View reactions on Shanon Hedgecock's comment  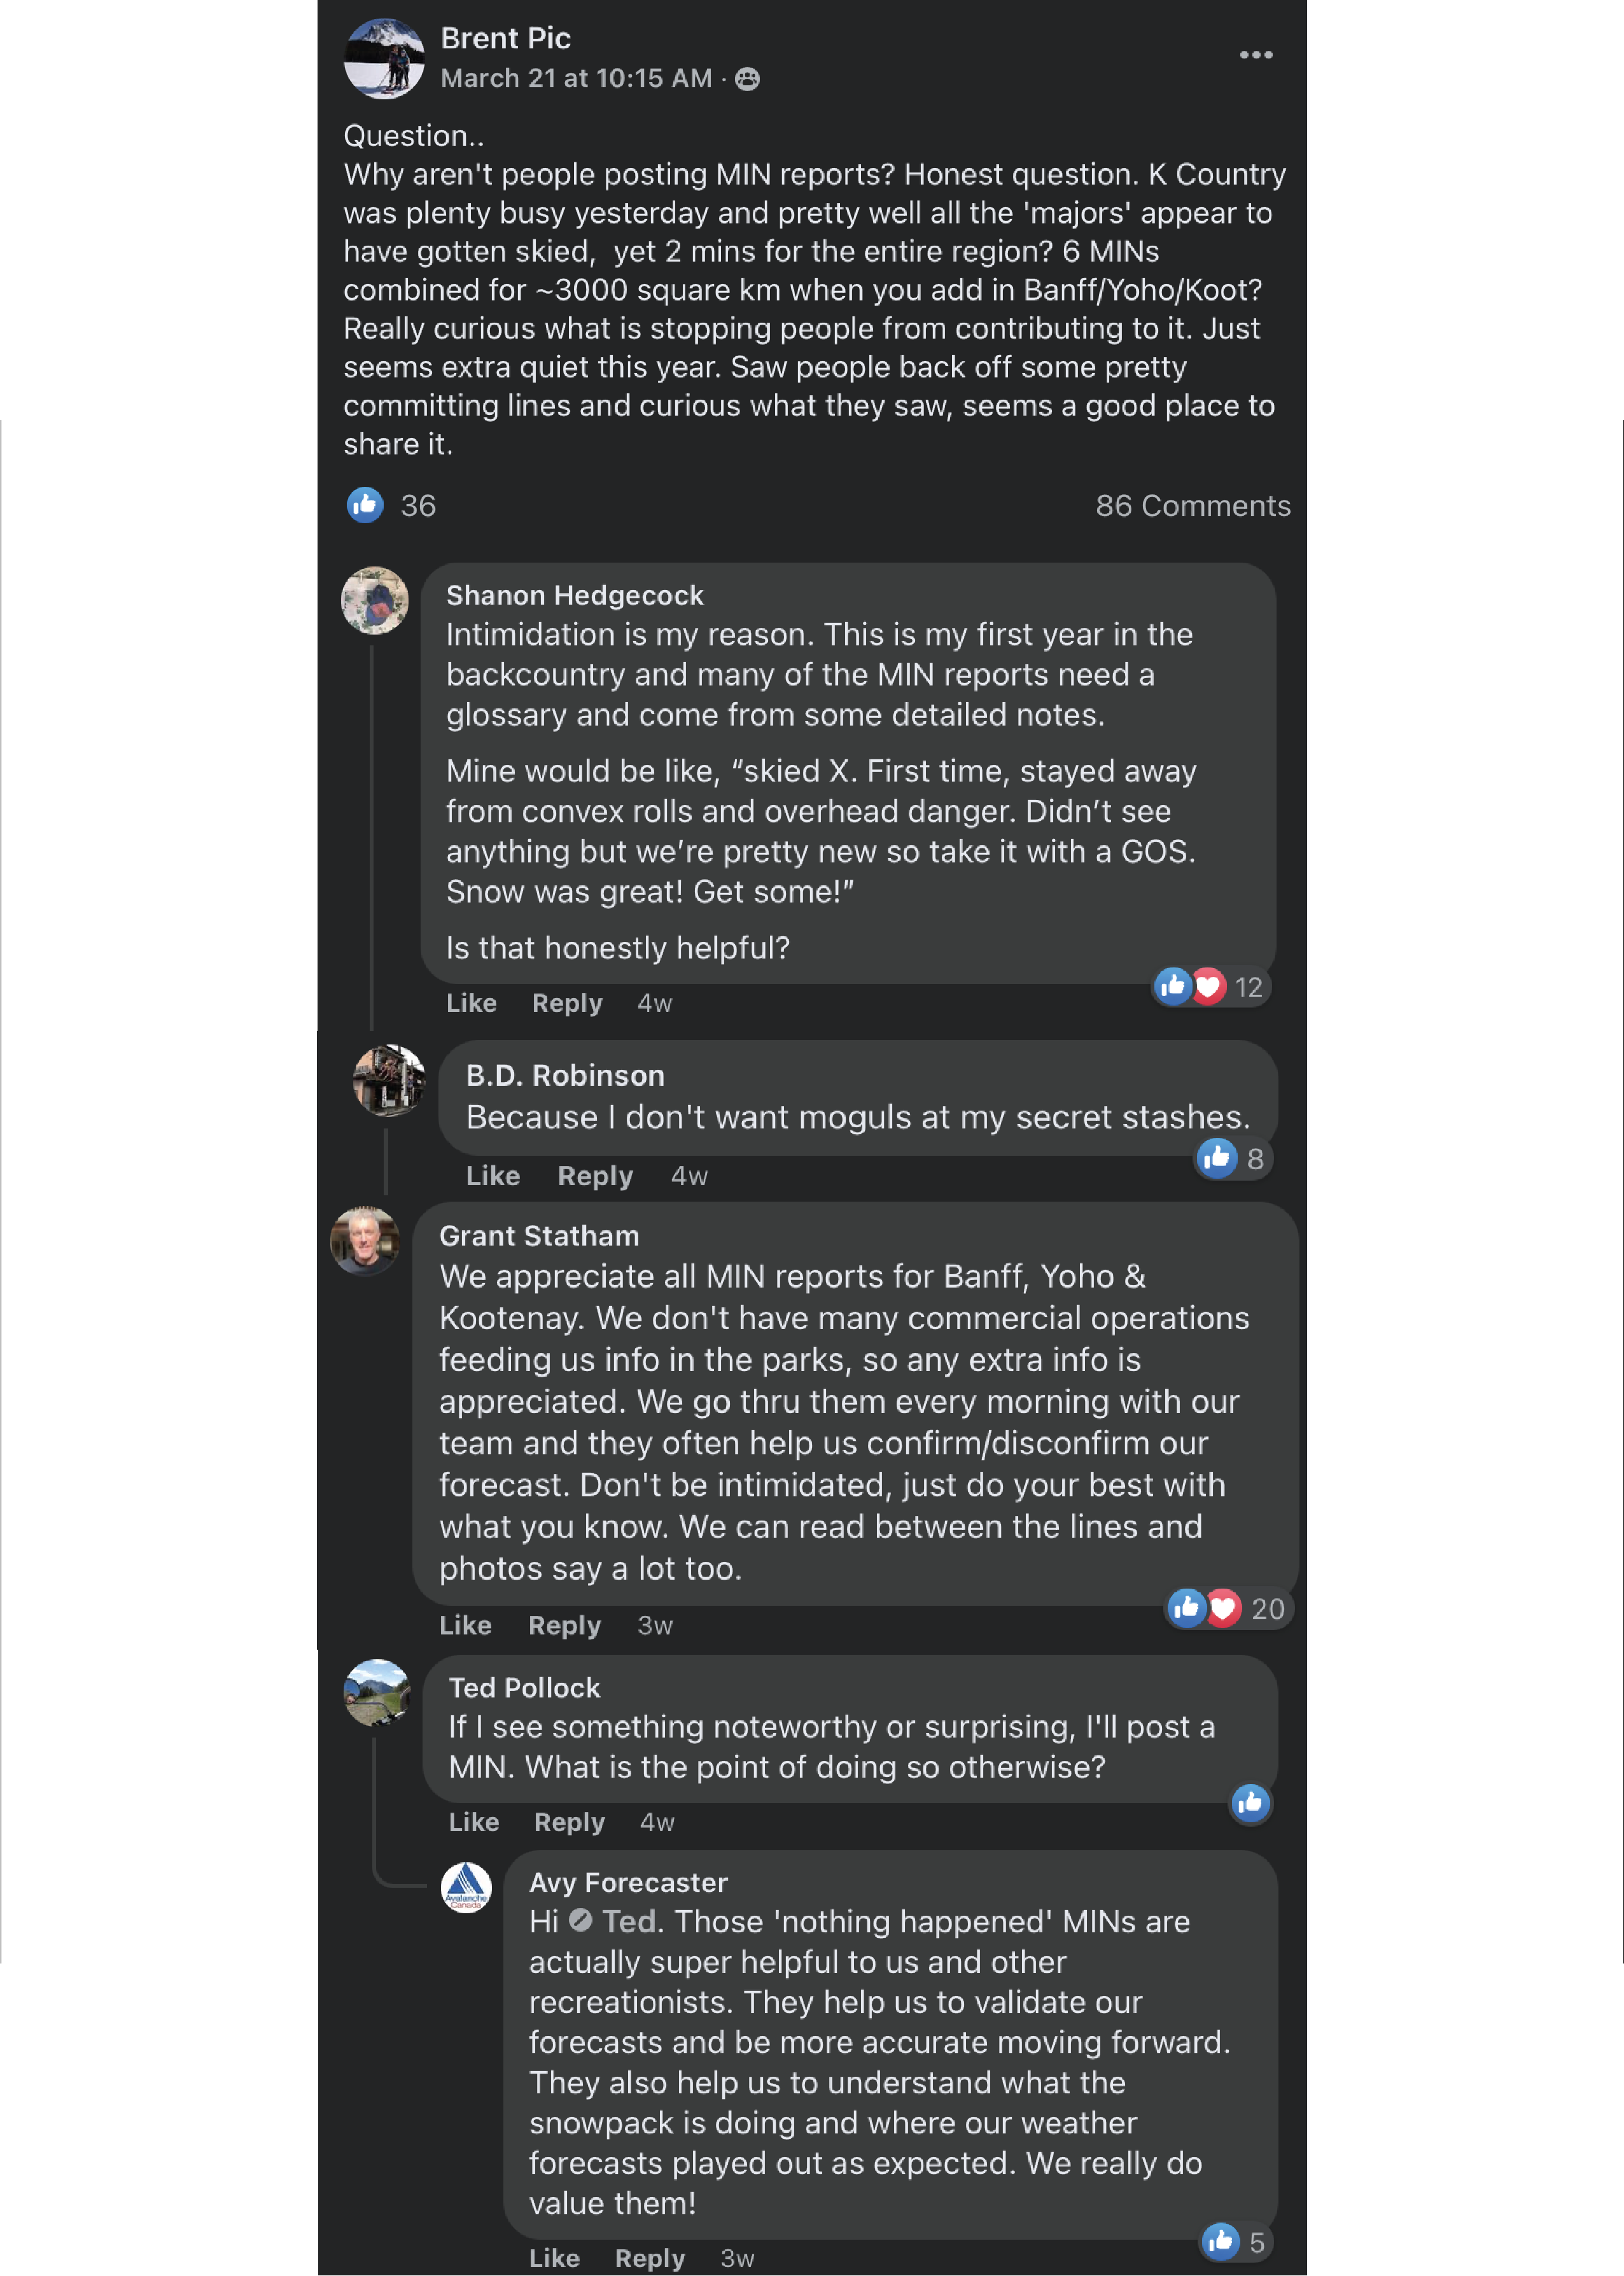pos(1210,987)
